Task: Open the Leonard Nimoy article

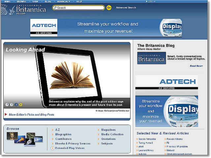Action: (x=146, y=150)
